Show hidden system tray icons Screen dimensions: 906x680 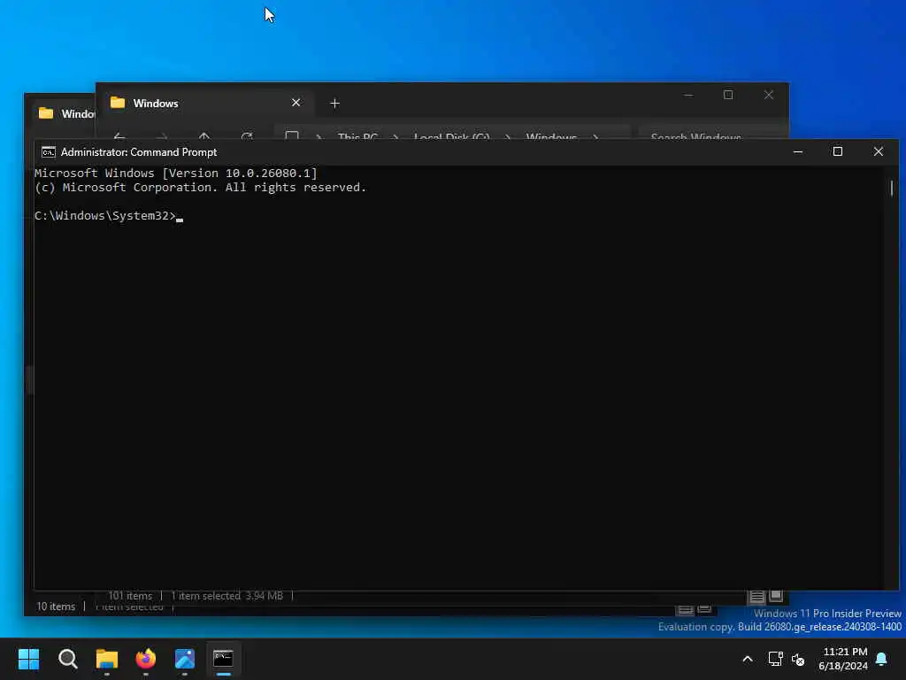point(747,659)
